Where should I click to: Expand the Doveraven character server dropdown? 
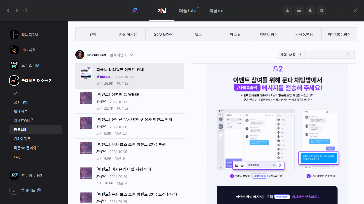tap(131, 55)
